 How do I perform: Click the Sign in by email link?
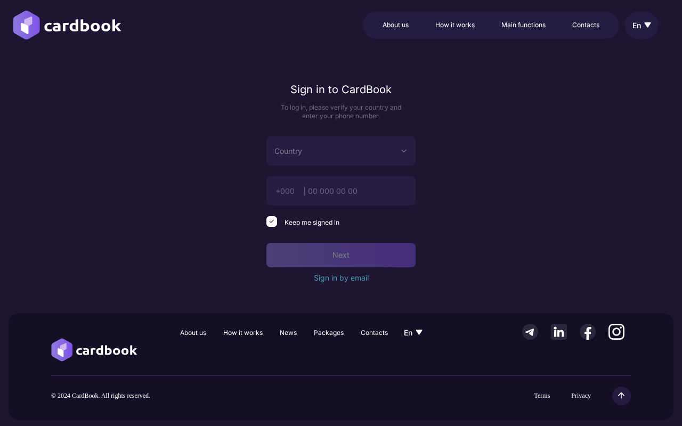pyautogui.click(x=341, y=278)
